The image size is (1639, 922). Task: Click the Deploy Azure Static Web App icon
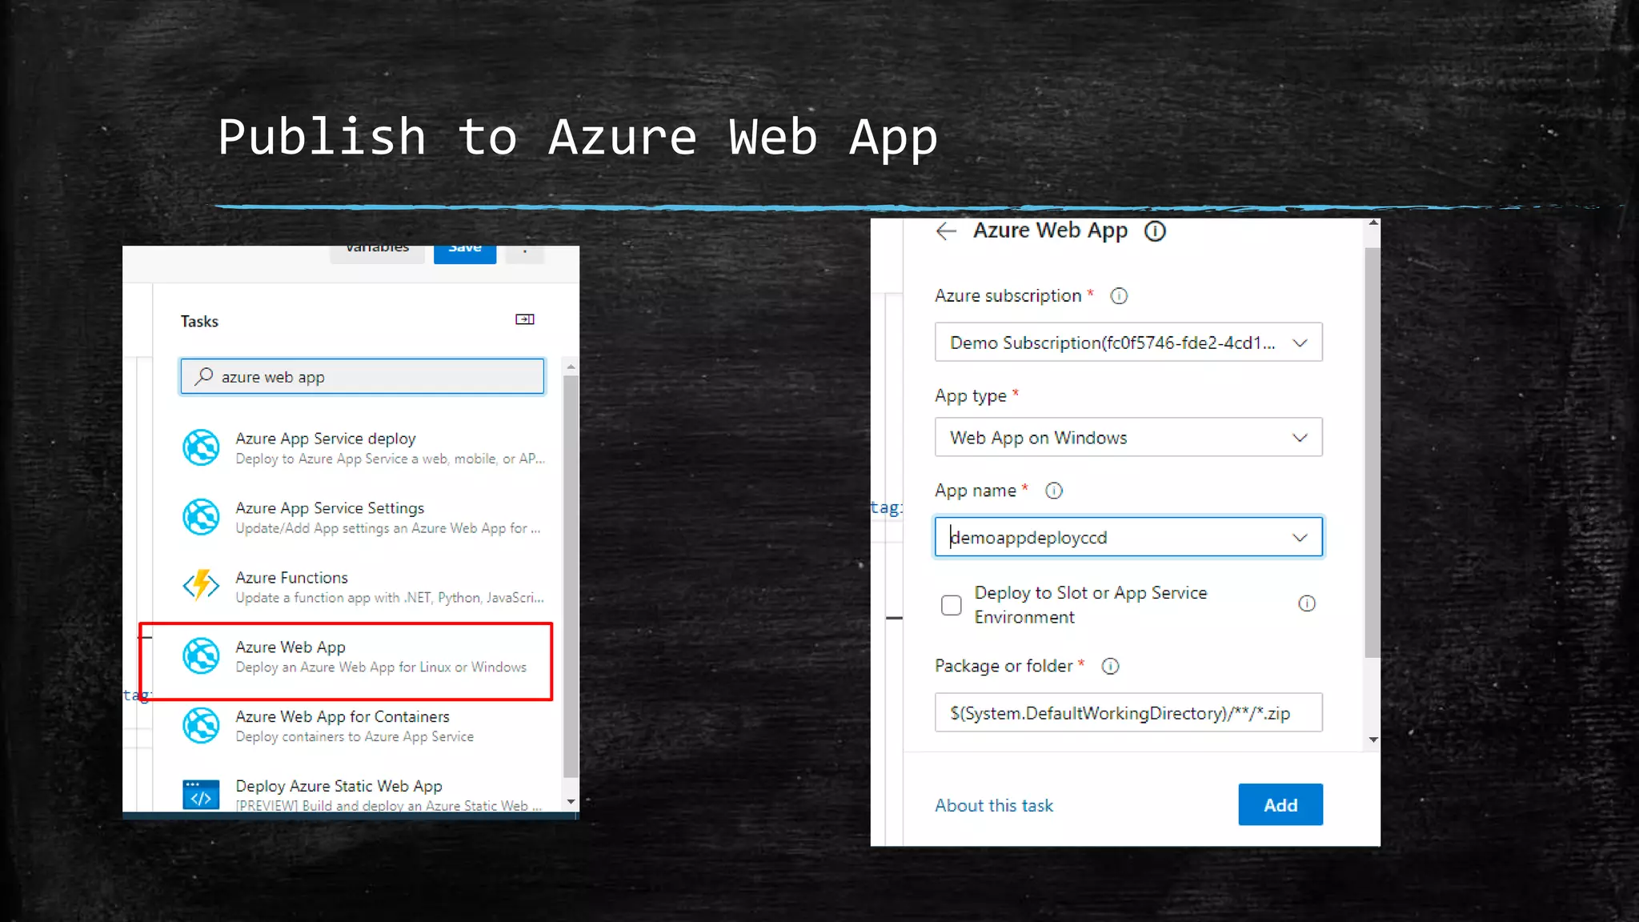[201, 795]
